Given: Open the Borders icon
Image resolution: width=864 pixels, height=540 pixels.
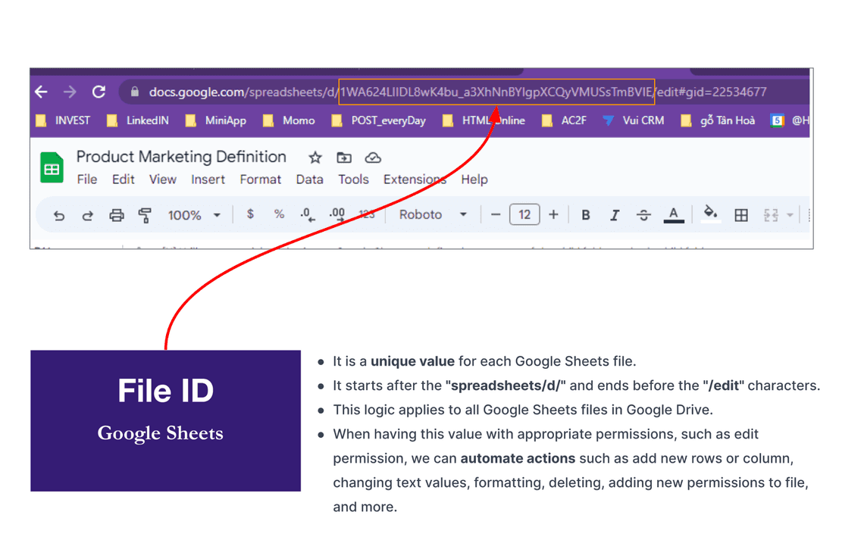Looking at the screenshot, I should point(740,214).
